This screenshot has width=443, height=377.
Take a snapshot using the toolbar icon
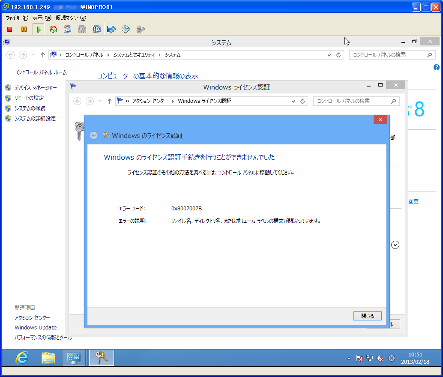67,30
